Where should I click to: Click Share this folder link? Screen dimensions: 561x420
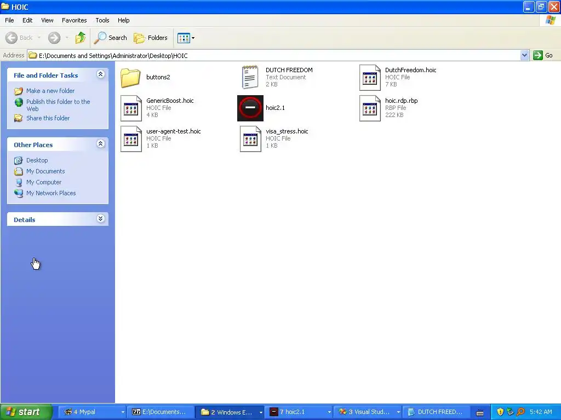pyautogui.click(x=48, y=118)
